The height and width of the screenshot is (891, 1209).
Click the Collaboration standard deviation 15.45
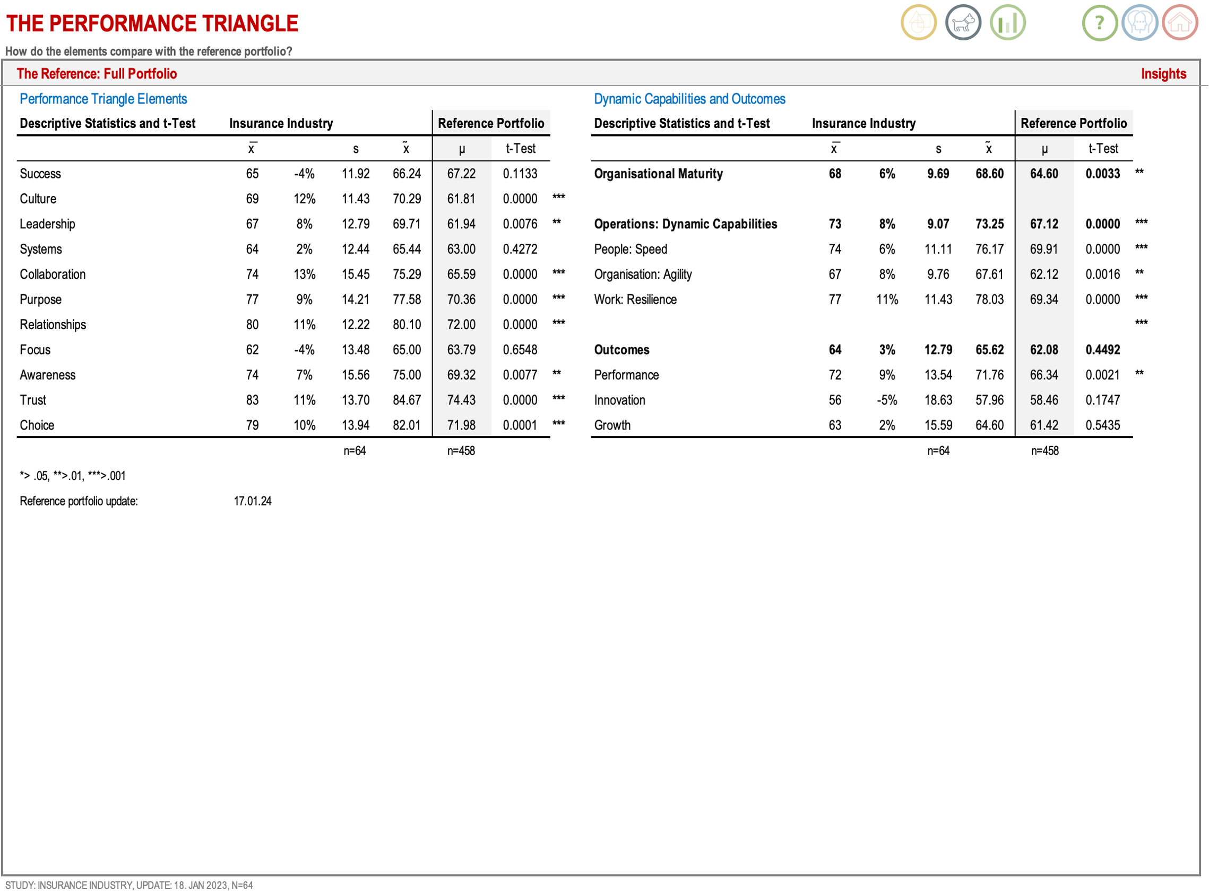coord(356,275)
